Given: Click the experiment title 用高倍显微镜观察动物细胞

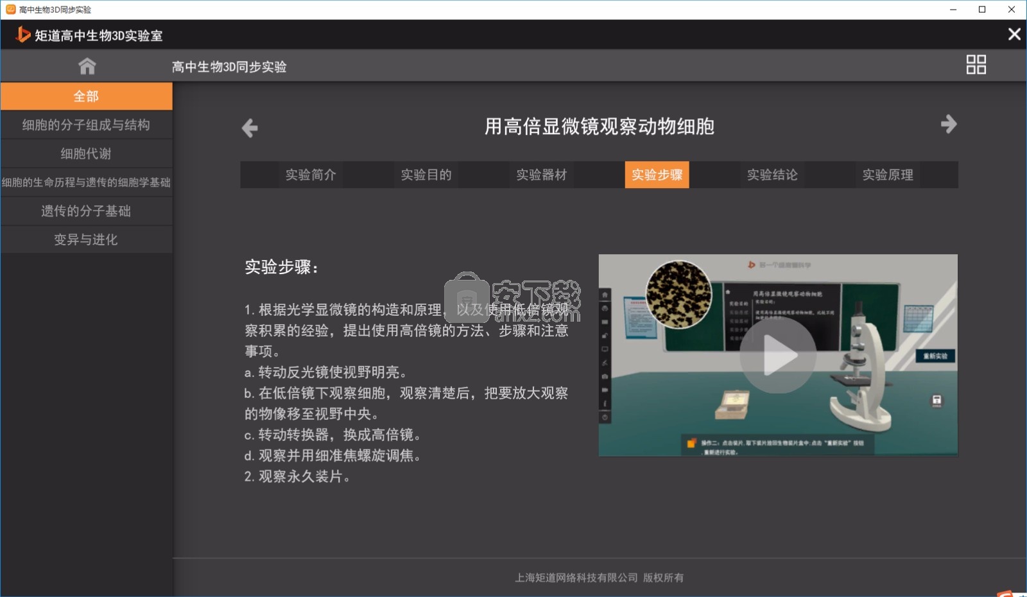Looking at the screenshot, I should 600,126.
